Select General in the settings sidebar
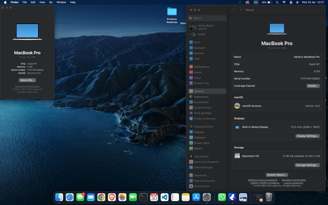 [x=207, y=91]
